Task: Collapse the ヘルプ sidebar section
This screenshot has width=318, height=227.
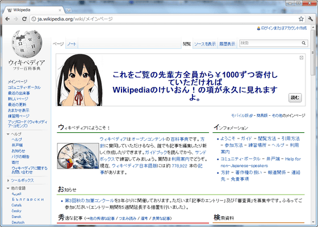Action: [8, 134]
